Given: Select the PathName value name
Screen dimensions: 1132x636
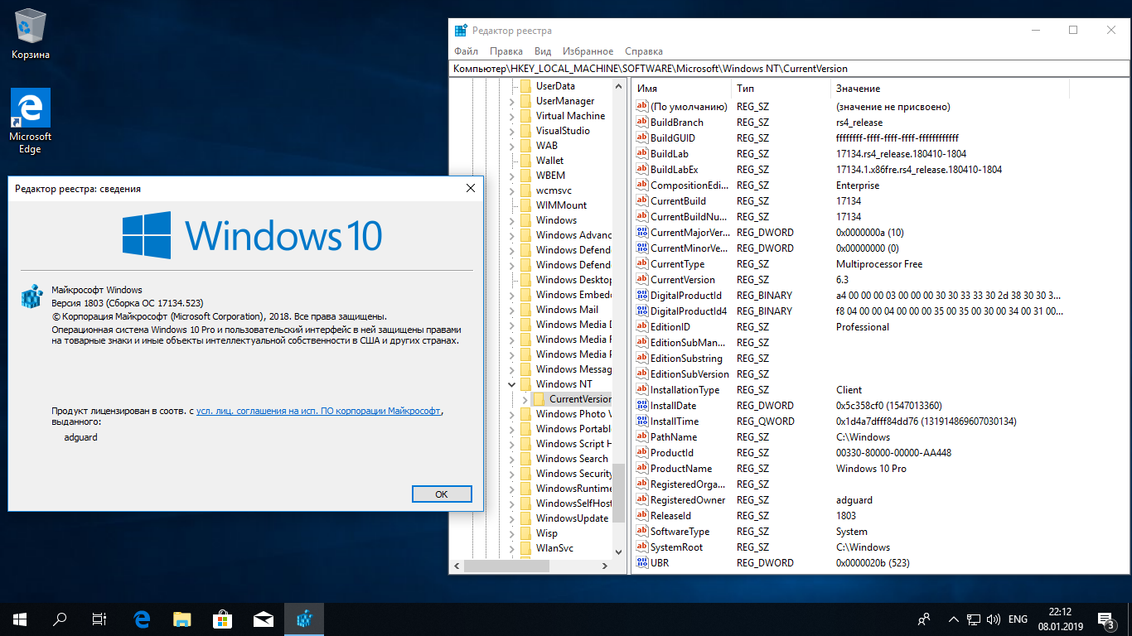Looking at the screenshot, I should 674,436.
